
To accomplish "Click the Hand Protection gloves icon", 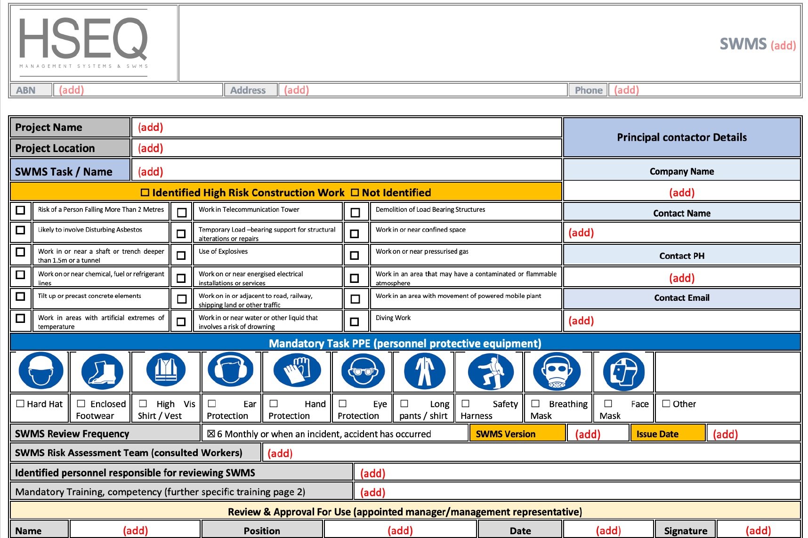I will 298,371.
